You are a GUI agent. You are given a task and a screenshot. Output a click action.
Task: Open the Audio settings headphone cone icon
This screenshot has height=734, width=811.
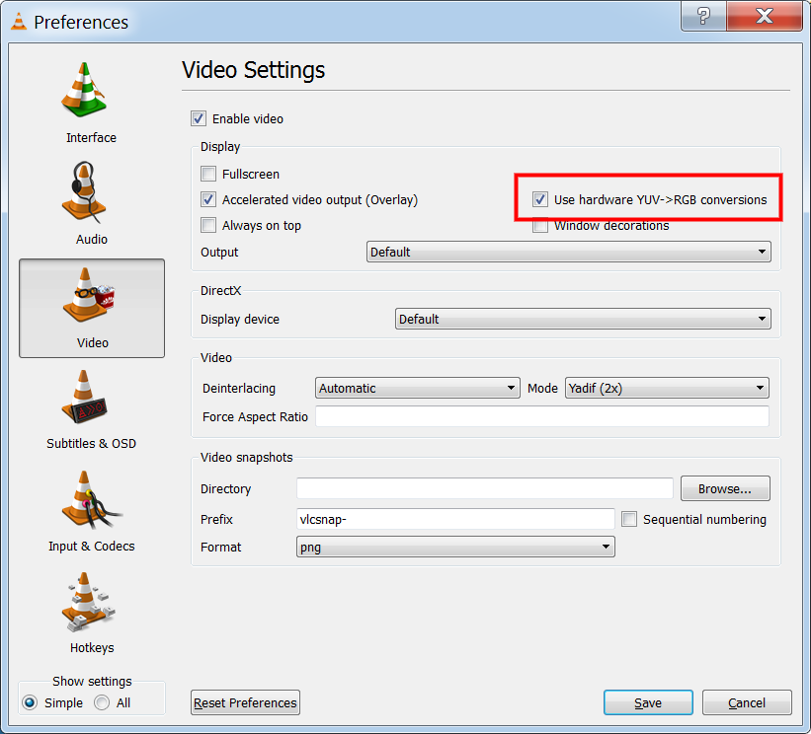click(x=84, y=192)
